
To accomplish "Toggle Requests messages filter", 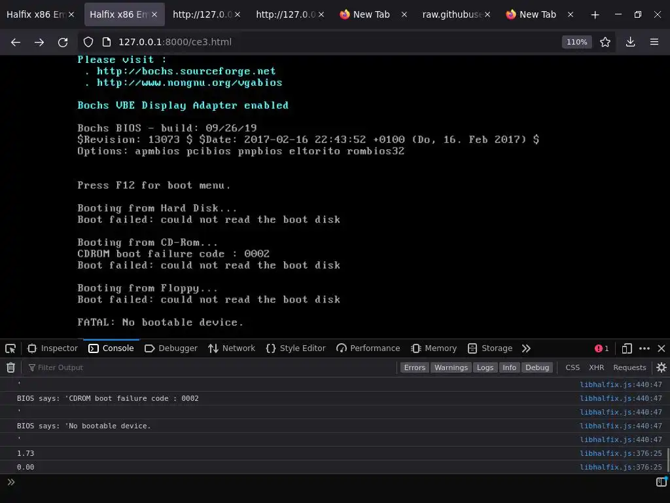I will tap(629, 367).
